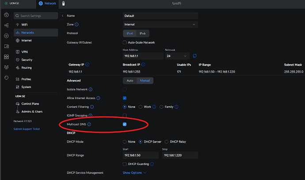305x180 pixels.
Task: Show info for Work filtering option
Action: pos(154,107)
